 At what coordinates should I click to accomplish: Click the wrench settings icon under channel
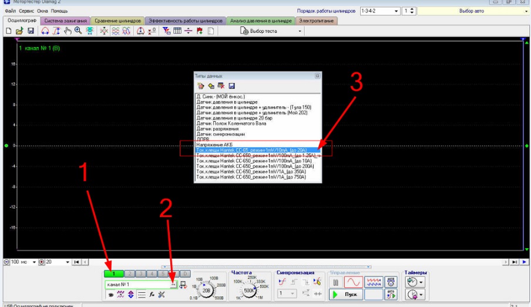tap(162, 295)
